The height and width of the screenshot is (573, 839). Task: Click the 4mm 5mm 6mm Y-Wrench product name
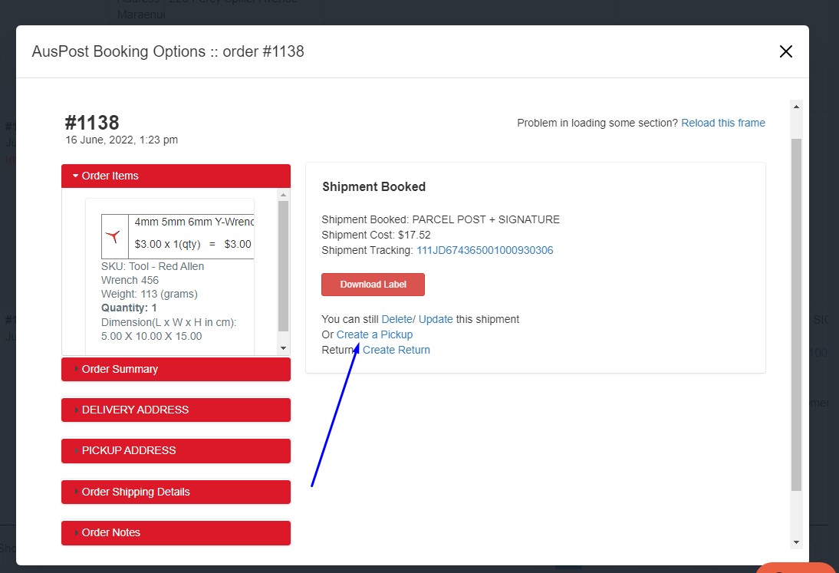coord(194,222)
